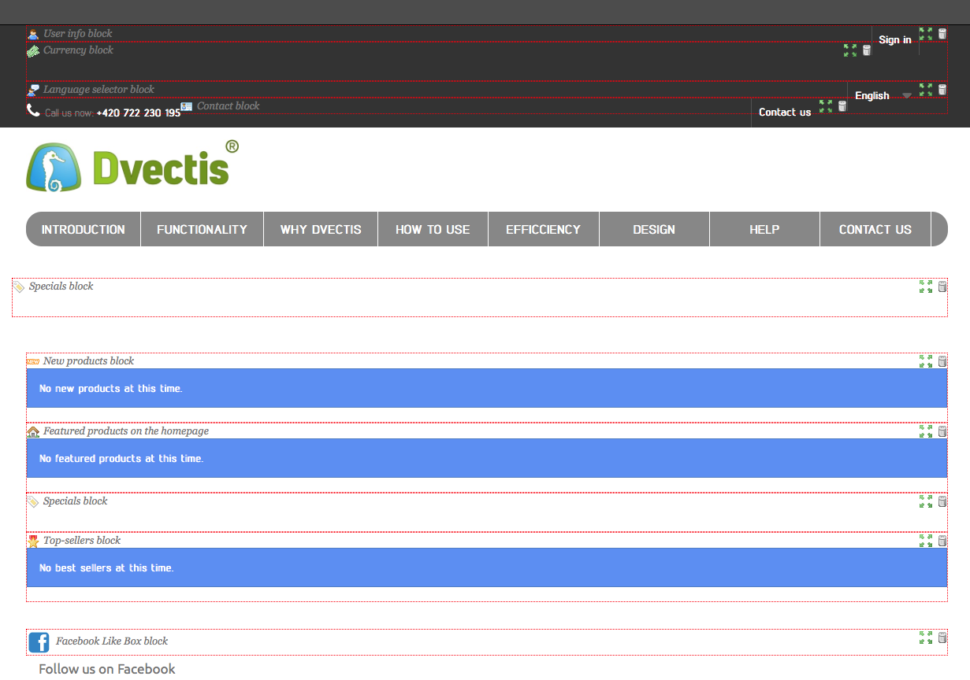The height and width of the screenshot is (680, 970).
Task: Click the Contact block card icon
Action: point(187,106)
